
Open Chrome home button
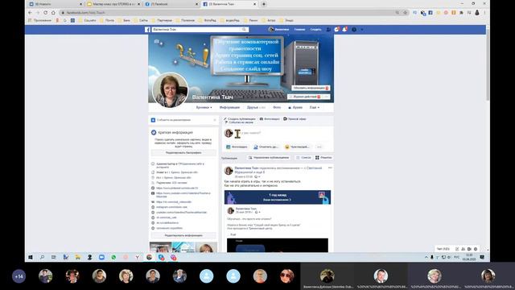53,13
